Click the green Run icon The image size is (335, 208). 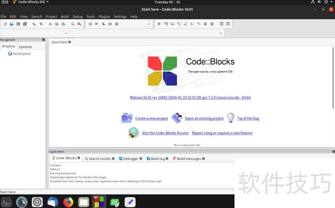(97, 24)
